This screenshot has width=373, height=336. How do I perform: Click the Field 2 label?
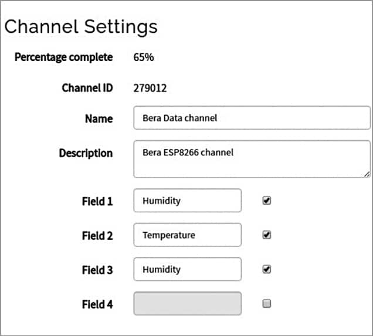click(x=97, y=236)
